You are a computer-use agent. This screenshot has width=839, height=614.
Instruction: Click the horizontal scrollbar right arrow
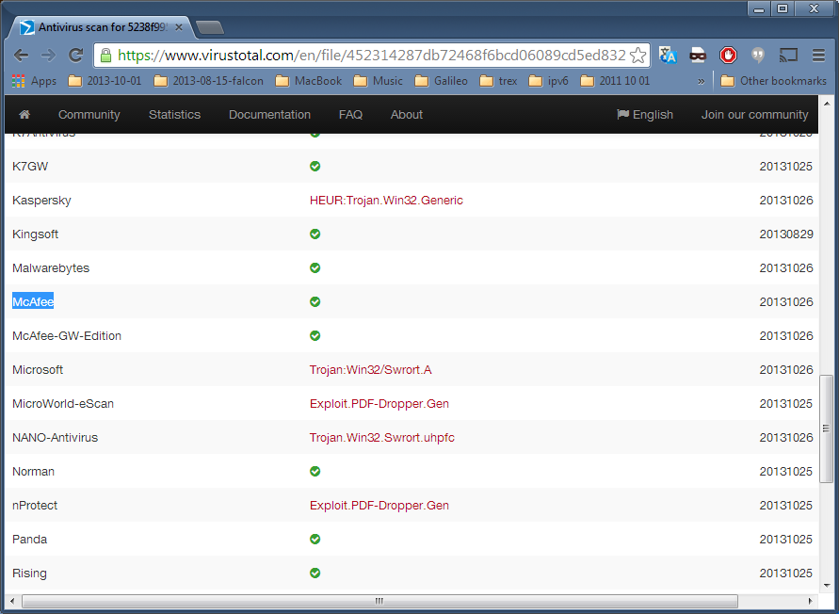tap(811, 601)
